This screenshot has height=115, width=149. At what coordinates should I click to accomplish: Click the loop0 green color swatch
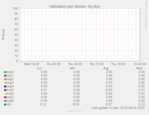[5, 72]
